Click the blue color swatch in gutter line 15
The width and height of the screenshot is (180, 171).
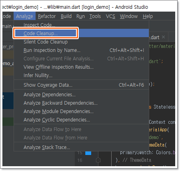point(88,153)
